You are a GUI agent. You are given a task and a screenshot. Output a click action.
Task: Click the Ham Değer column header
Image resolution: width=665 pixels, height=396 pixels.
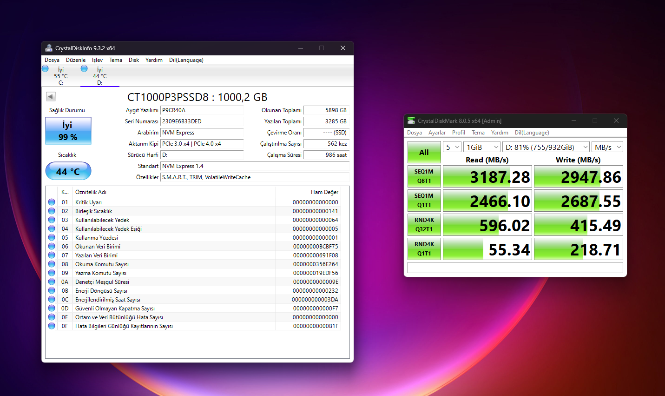click(x=308, y=192)
